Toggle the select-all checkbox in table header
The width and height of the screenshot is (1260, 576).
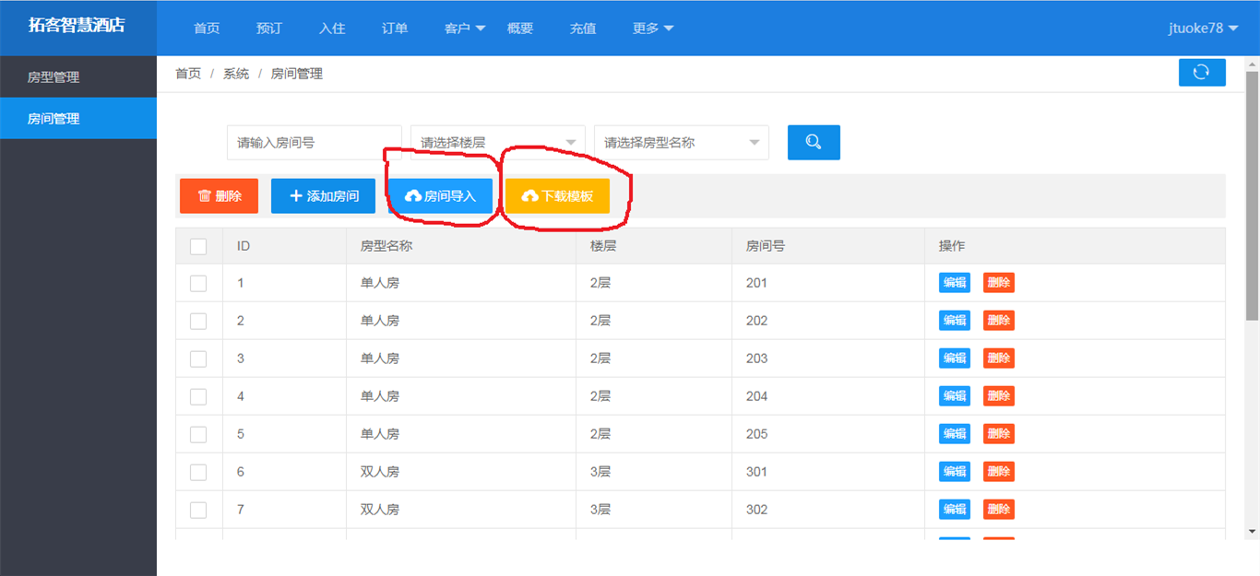pos(198,246)
